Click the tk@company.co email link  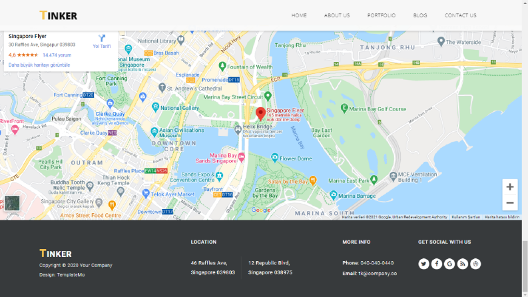click(x=378, y=274)
